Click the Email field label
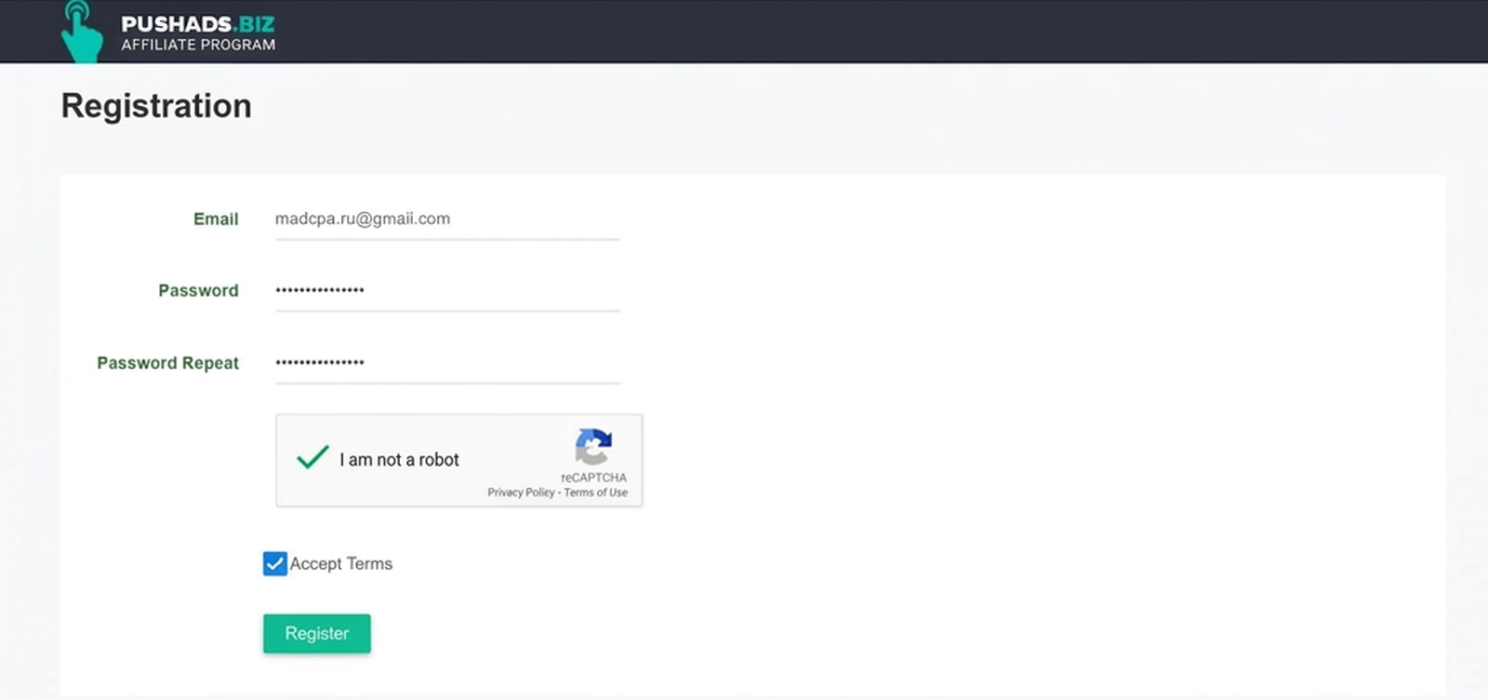The image size is (1488, 700). [216, 219]
